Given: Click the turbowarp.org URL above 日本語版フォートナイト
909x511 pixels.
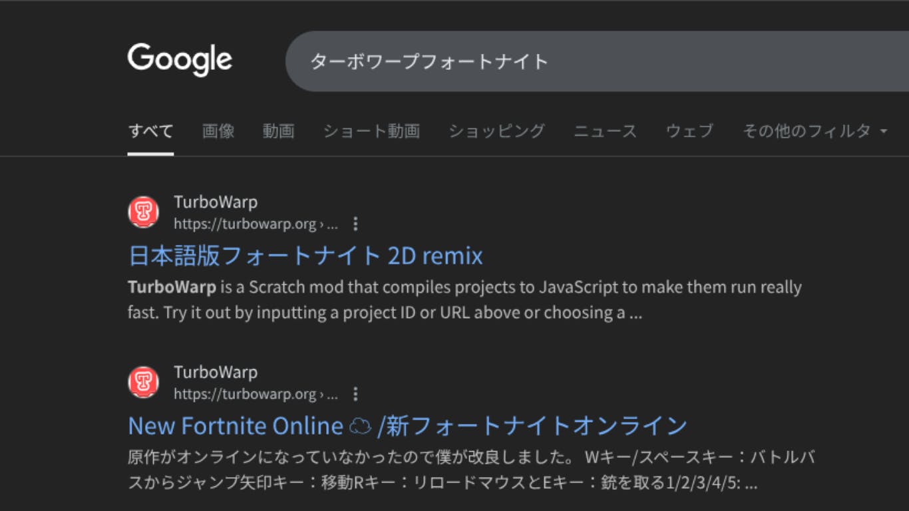Looking at the screenshot, I should click(256, 224).
